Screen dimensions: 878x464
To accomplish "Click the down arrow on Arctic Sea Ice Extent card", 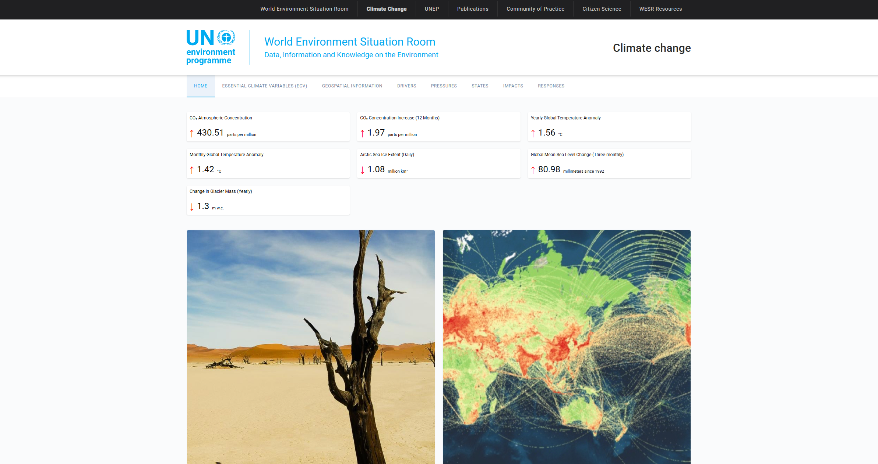I will click(x=363, y=170).
